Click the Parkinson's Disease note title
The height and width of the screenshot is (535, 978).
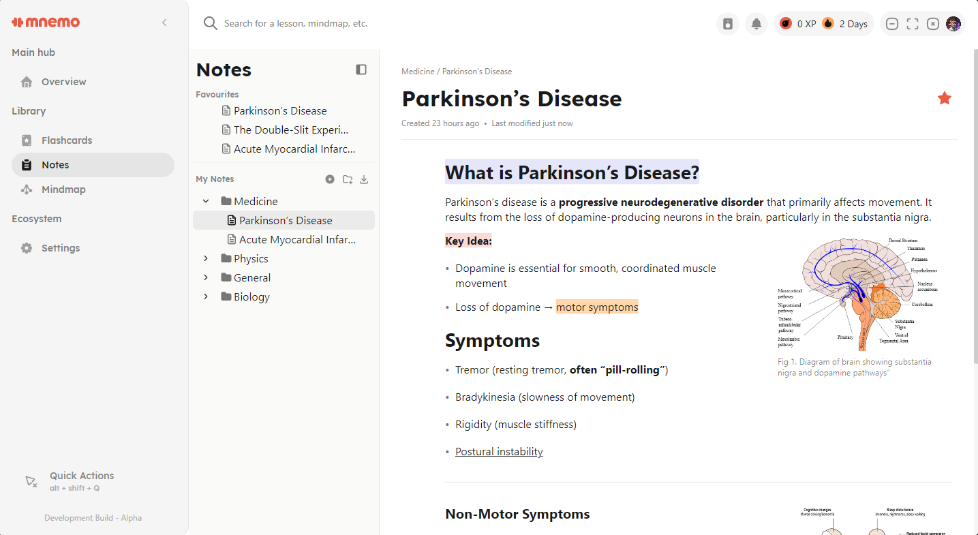coord(512,99)
